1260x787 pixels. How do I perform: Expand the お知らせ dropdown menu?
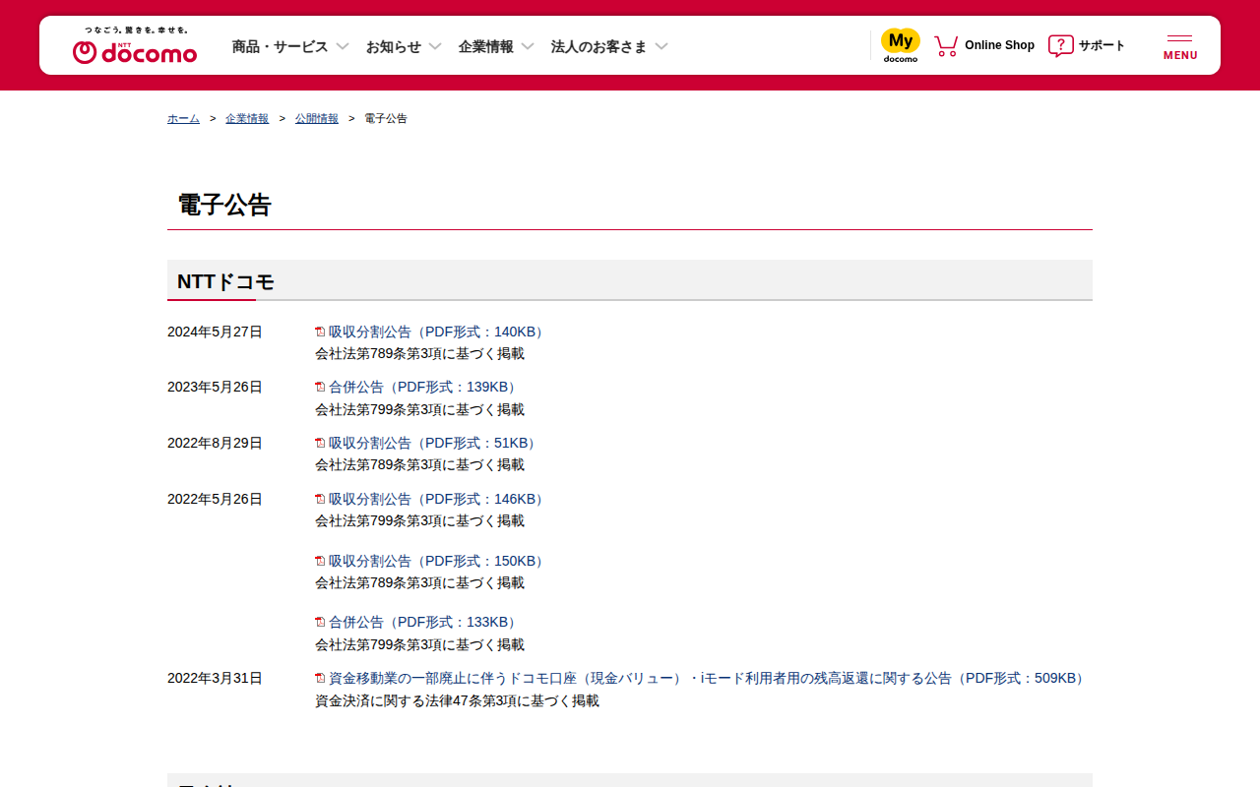(404, 46)
